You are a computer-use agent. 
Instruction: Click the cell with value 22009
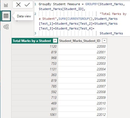(83, 98)
